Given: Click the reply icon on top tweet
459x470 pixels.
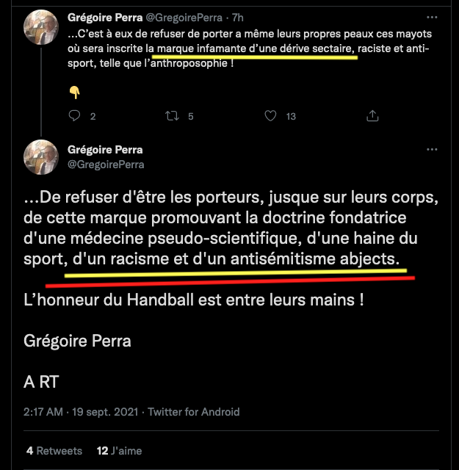Looking at the screenshot, I should point(73,115).
